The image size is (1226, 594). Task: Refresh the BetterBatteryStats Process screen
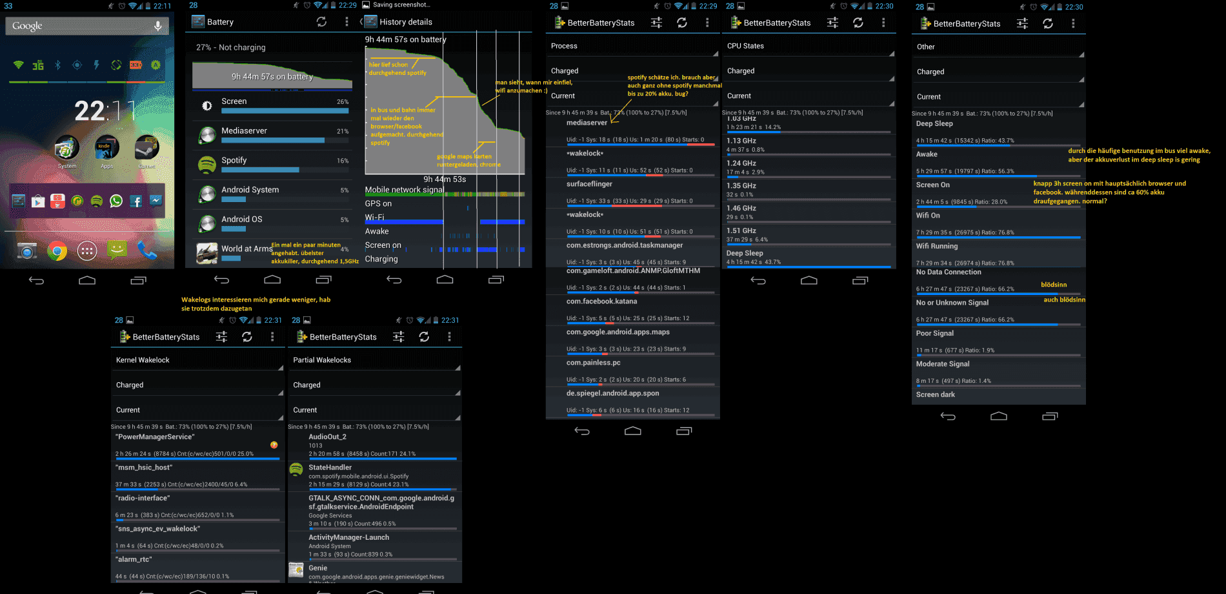(682, 23)
